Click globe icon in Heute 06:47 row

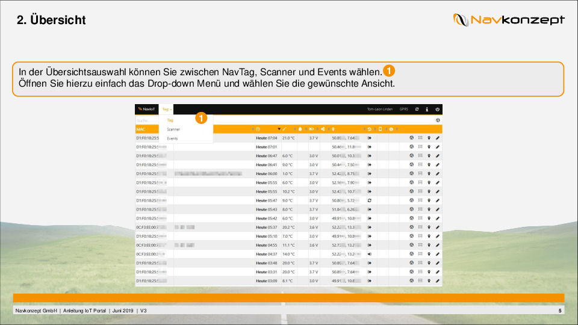coord(411,156)
